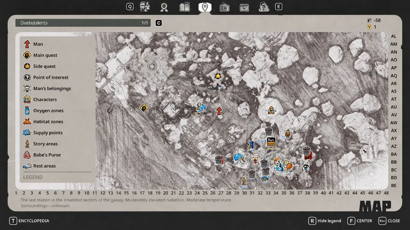Click the Man arrow legend icon
410x230 pixels.
click(27, 44)
